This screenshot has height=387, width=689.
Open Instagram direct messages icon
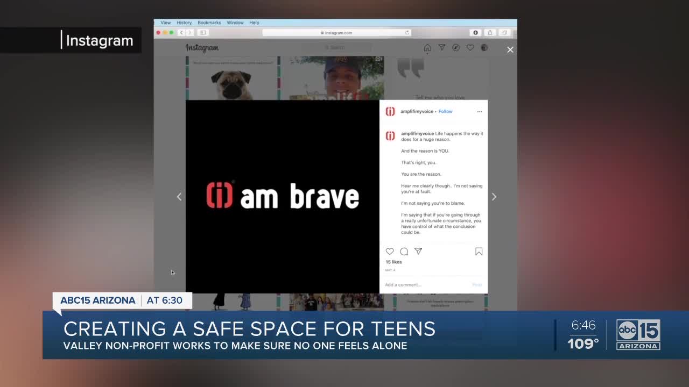[x=441, y=47]
